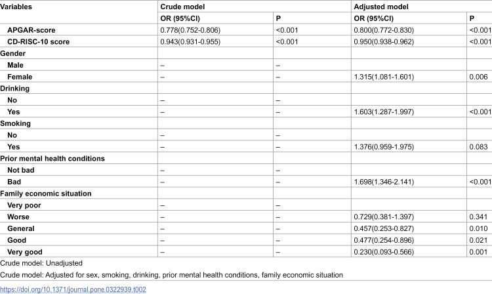Select Female adjusted OR 1.315(1.081-1.601)
Image resolution: width=492 pixels, height=294 pixels.
coord(384,77)
